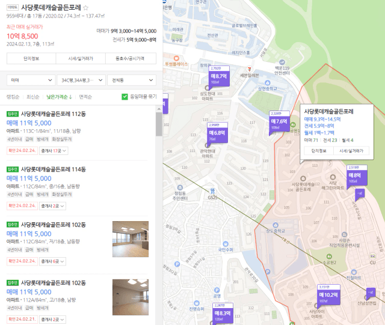Open the 단지정보 tab in left panel
The height and width of the screenshot is (325, 385).
point(31,58)
